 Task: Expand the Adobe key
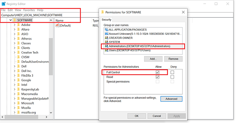pos(14,25)
